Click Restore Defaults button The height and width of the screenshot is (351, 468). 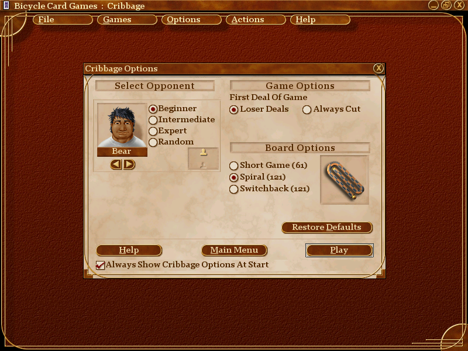pyautogui.click(x=327, y=228)
